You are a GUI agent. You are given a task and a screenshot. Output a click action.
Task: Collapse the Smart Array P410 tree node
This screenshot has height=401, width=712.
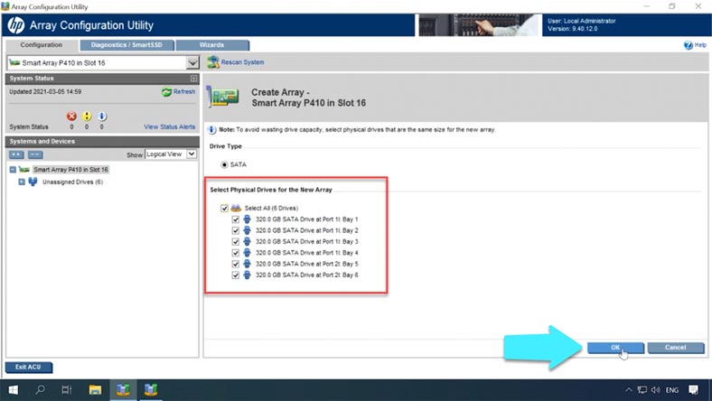point(13,170)
